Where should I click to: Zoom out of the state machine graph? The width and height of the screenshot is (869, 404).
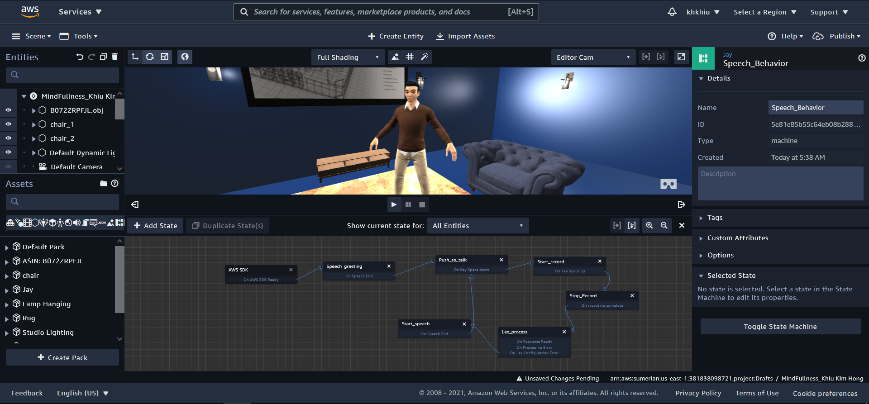point(664,225)
